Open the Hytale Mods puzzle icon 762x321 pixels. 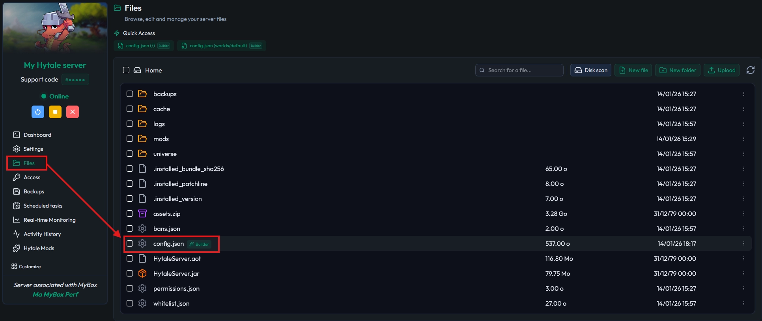pyautogui.click(x=17, y=248)
